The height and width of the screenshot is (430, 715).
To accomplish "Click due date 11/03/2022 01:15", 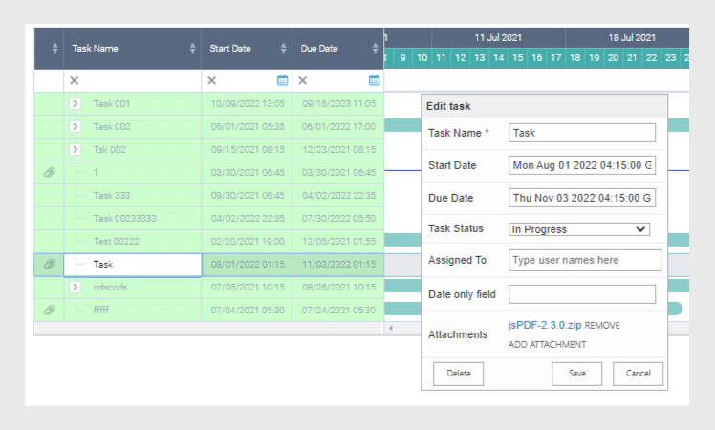I will click(x=338, y=264).
